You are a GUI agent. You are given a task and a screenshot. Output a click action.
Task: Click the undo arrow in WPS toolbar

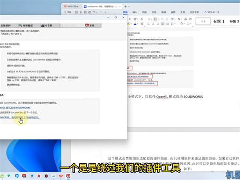click(94, 12)
